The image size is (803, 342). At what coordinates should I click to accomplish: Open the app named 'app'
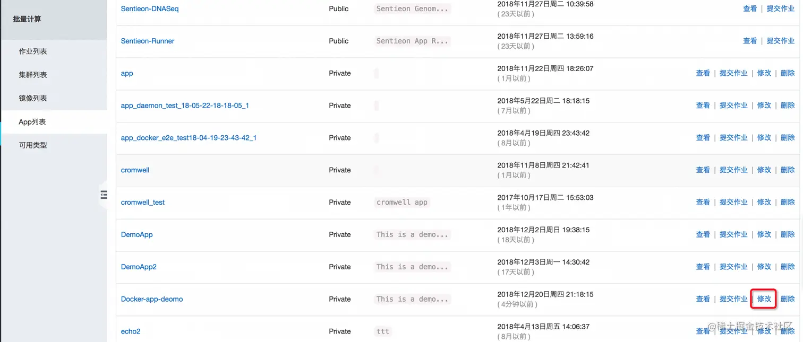127,73
